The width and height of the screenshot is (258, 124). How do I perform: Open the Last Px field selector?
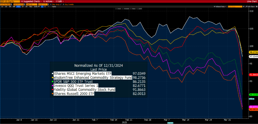coord(31,5)
